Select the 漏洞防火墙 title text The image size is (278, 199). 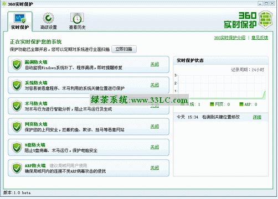(x=36, y=62)
